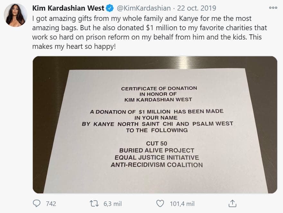Click the 101,4 mil likes count
Viewport: 283px width, 213px height.
(182, 203)
